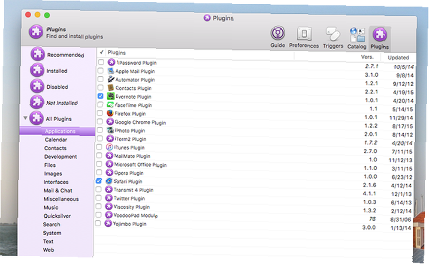Select the Development category
This screenshot has width=429, height=264.
(x=60, y=156)
